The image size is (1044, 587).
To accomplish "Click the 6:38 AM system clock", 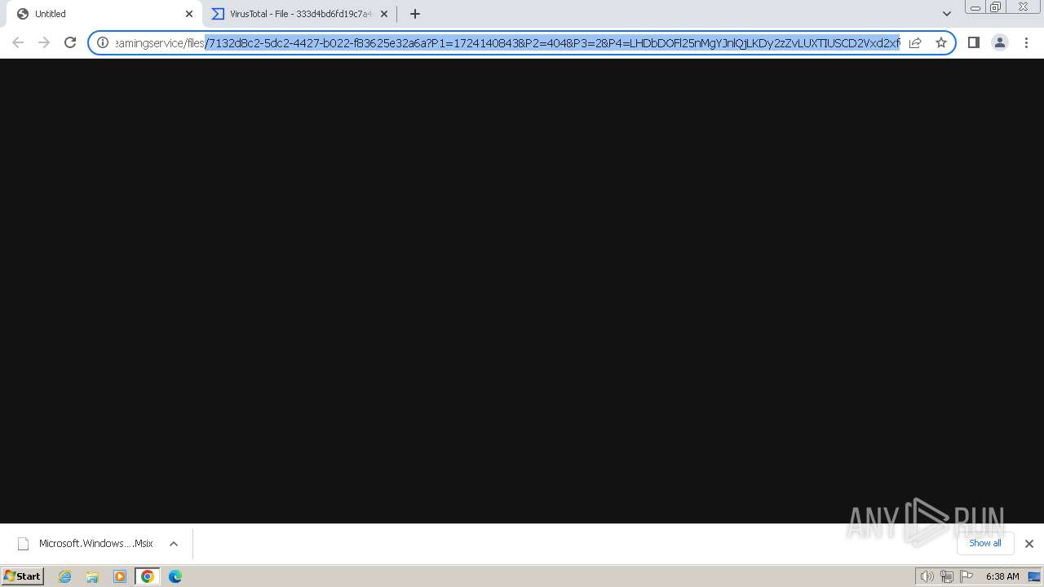I will [1002, 576].
